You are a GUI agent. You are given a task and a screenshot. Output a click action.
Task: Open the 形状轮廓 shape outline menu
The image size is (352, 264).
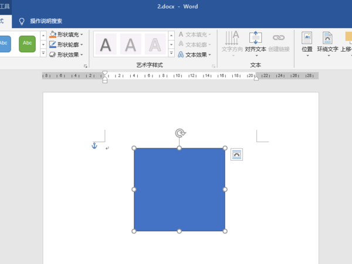(x=66, y=45)
